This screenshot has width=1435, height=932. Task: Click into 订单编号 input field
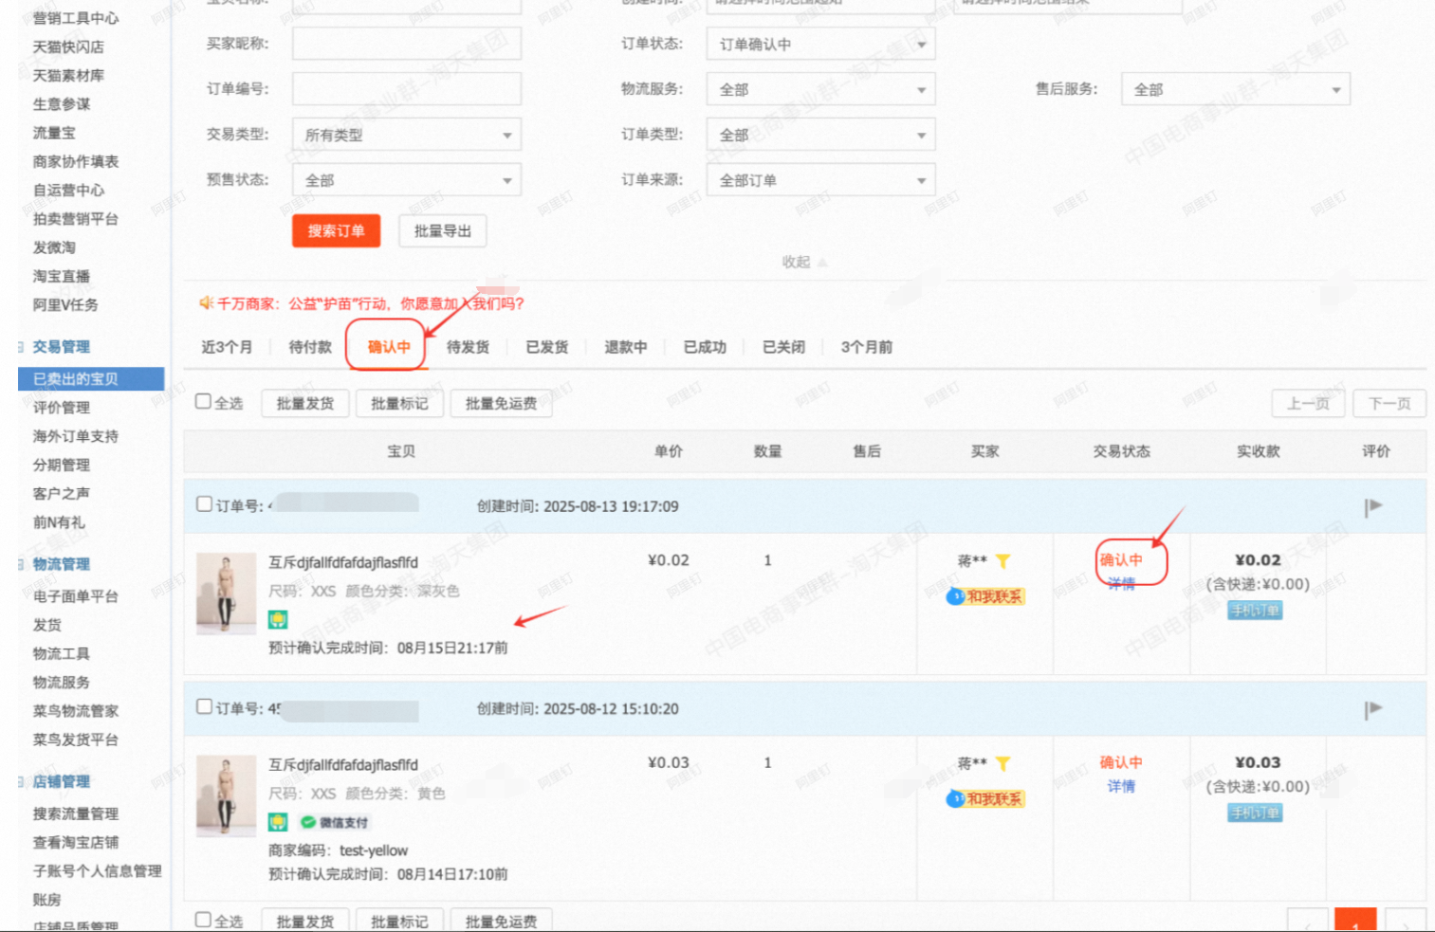click(407, 89)
